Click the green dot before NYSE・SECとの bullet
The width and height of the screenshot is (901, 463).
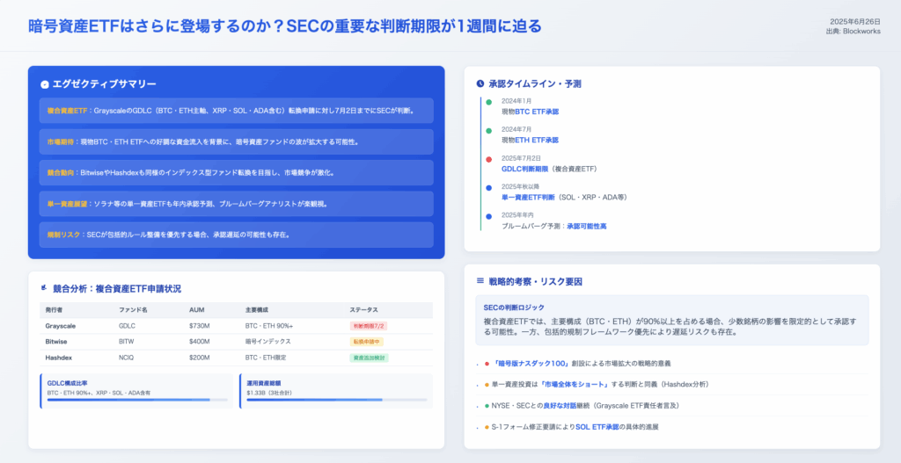pos(487,406)
